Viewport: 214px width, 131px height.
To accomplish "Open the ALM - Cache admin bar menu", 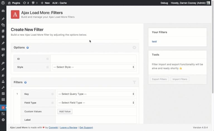I will pos(60,3).
